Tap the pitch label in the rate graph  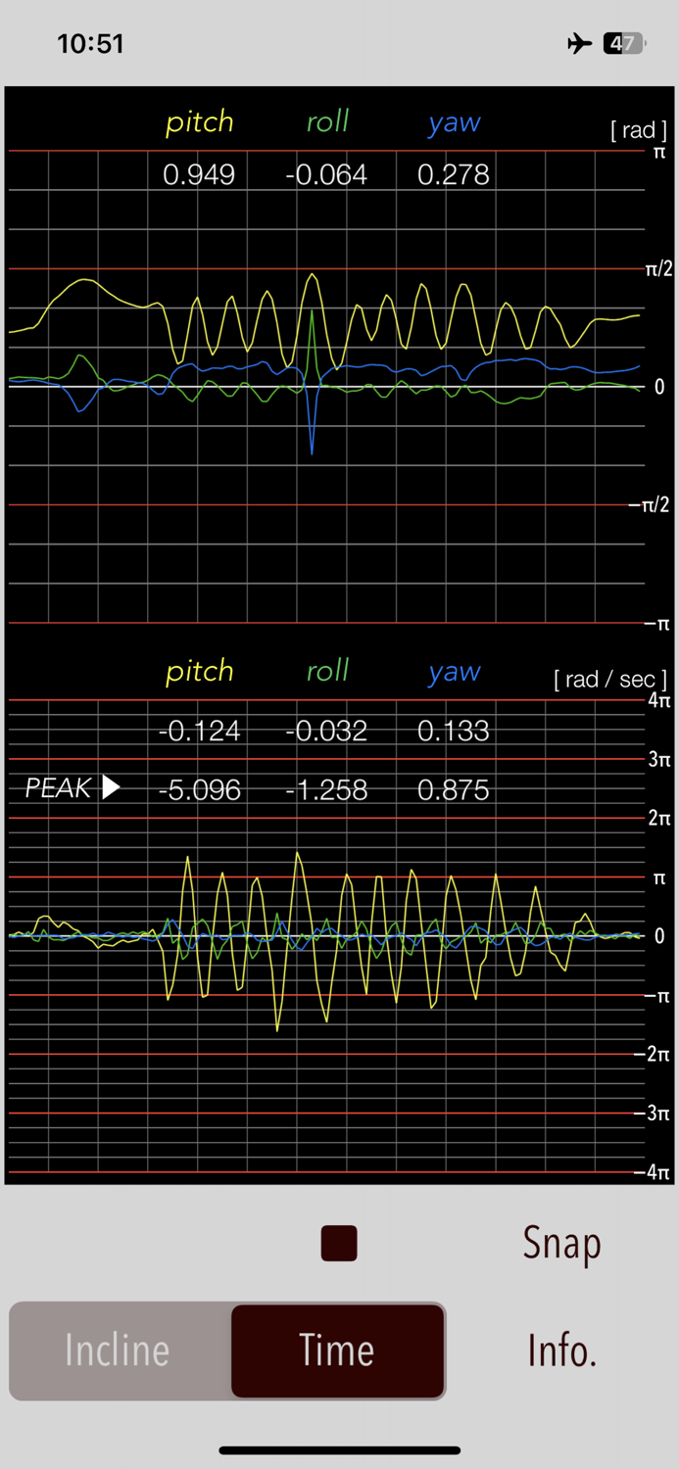click(x=200, y=672)
